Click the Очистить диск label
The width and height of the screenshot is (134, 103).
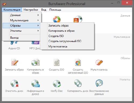click(14, 91)
